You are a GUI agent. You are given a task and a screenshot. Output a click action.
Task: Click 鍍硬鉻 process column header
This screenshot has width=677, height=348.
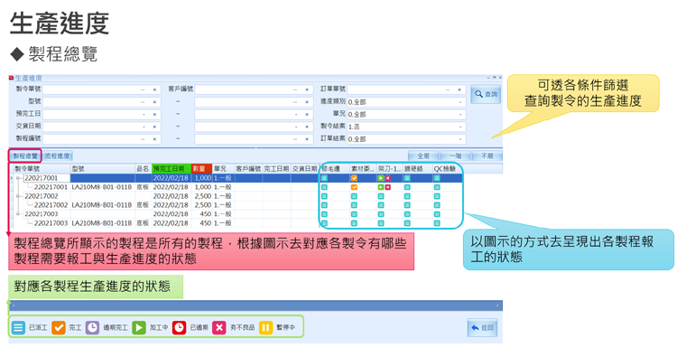click(x=418, y=169)
